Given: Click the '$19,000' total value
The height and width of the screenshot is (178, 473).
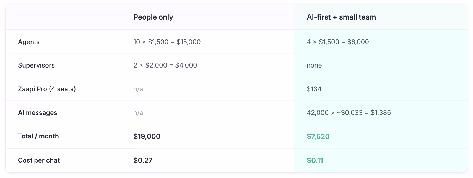Looking at the screenshot, I should [147, 136].
